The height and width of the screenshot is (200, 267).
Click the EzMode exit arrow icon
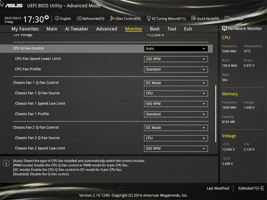pyautogui.click(x=261, y=188)
